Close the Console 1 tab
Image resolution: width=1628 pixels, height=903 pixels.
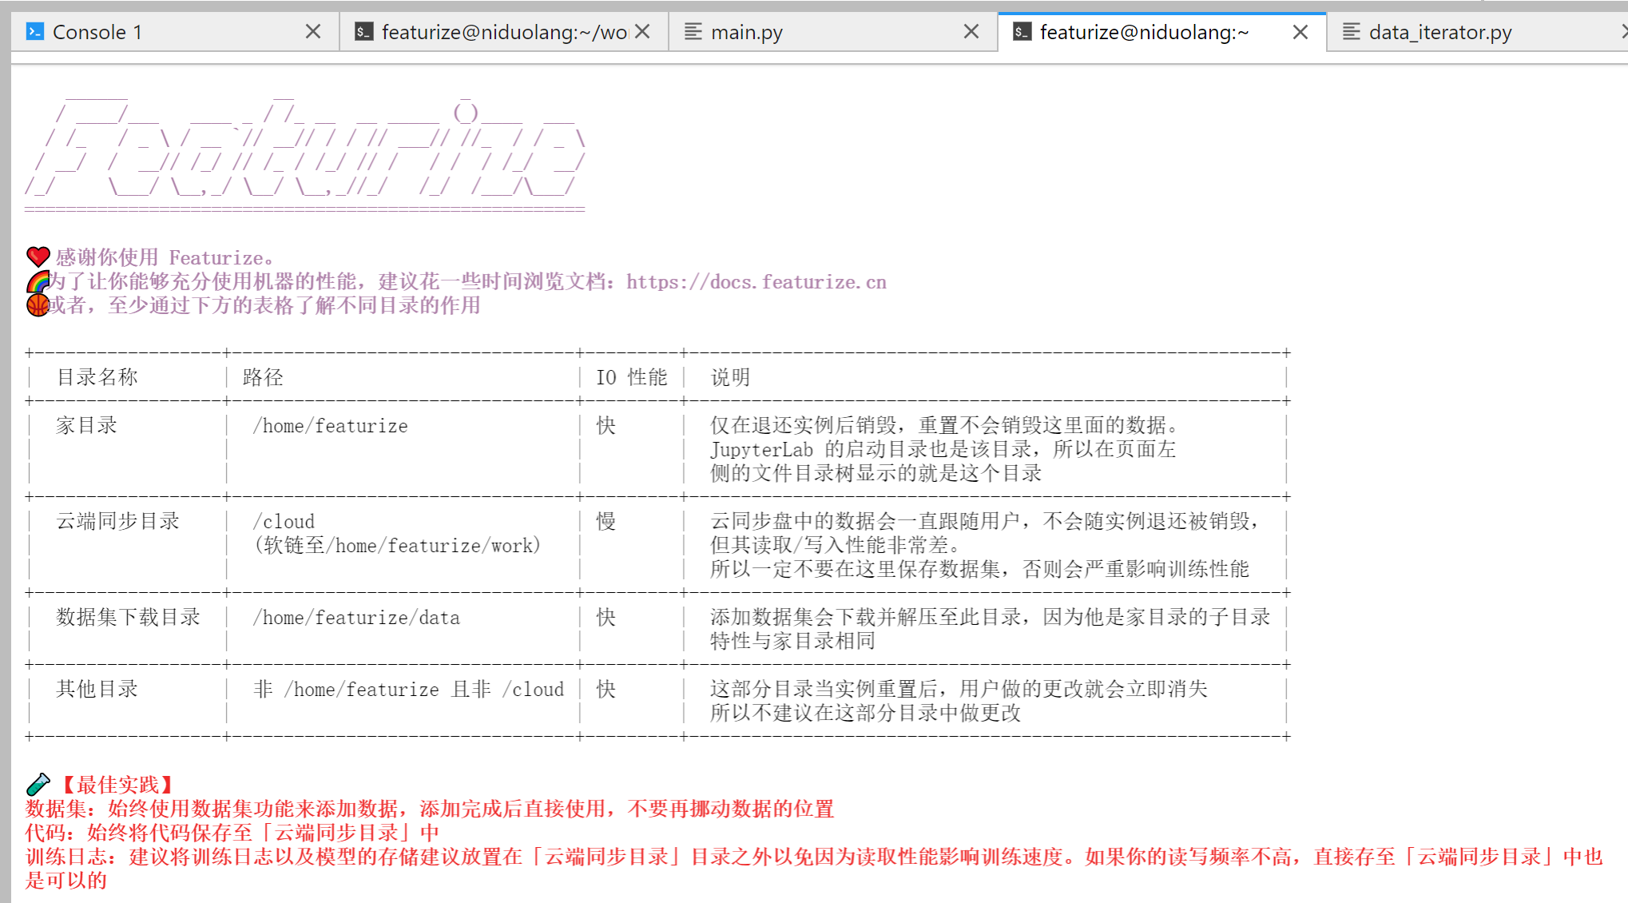313,32
